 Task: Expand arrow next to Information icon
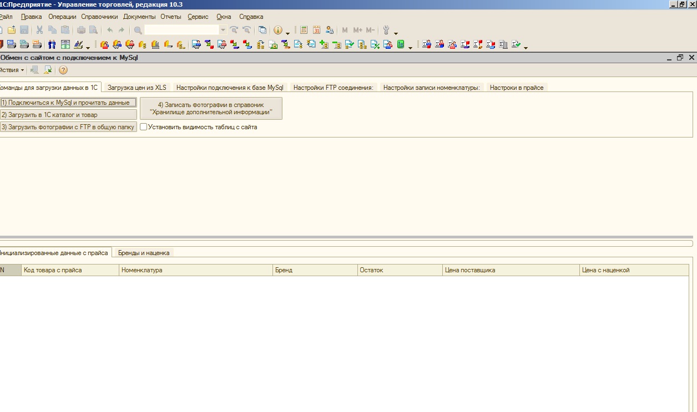287,33
